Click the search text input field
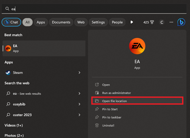This screenshot has width=190, height=138. coord(97,9)
